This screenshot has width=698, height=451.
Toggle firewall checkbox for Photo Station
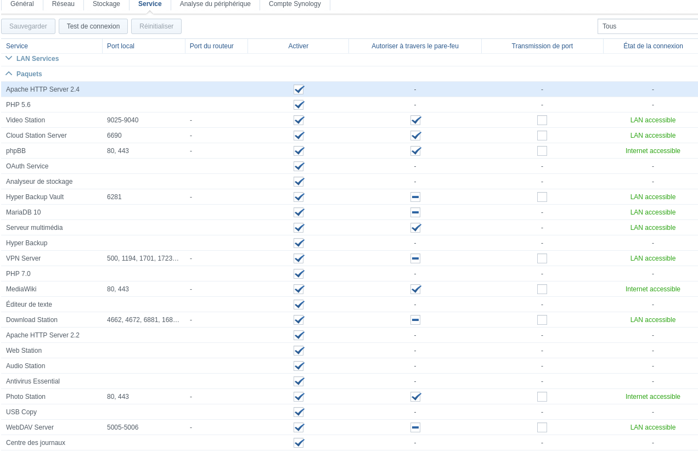[x=415, y=397]
